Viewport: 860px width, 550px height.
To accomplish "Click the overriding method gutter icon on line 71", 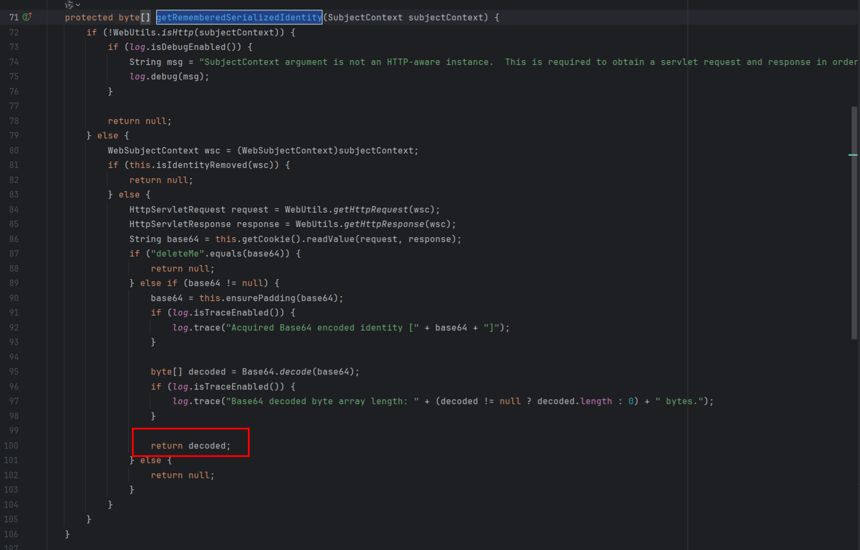I will coord(27,17).
